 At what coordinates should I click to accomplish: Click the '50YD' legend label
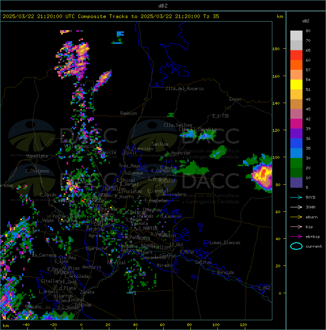click(x=310, y=198)
